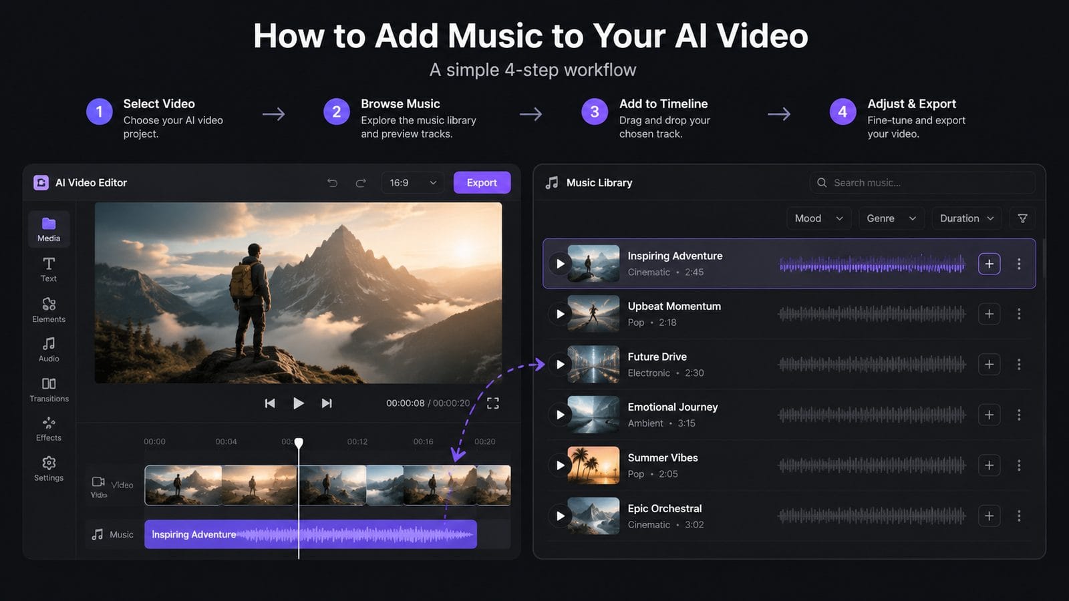This screenshot has width=1069, height=601.
Task: Click the filter funnel icon in Music Library
Action: point(1022,218)
